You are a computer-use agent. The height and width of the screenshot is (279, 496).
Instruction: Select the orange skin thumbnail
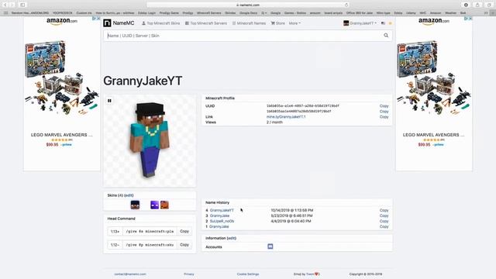coord(164,205)
